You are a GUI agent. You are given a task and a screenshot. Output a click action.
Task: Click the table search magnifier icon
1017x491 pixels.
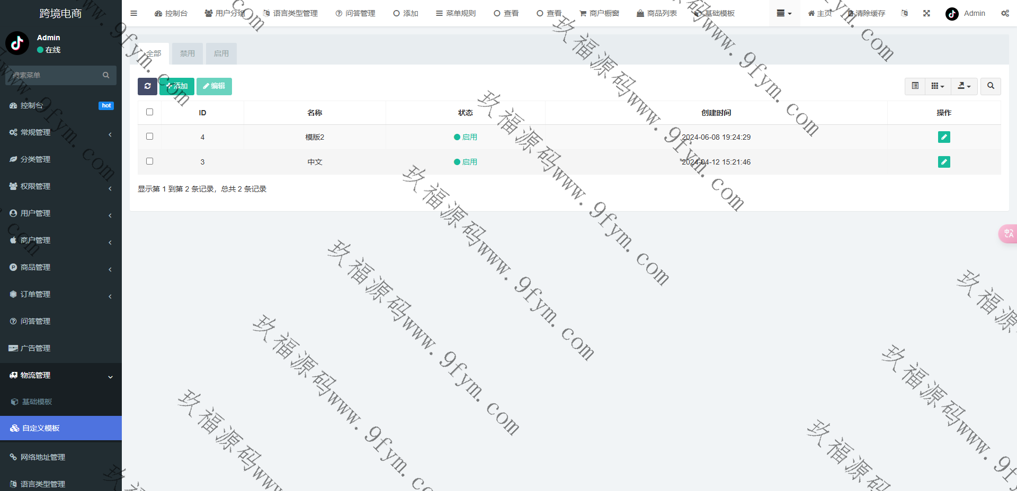[x=991, y=86]
